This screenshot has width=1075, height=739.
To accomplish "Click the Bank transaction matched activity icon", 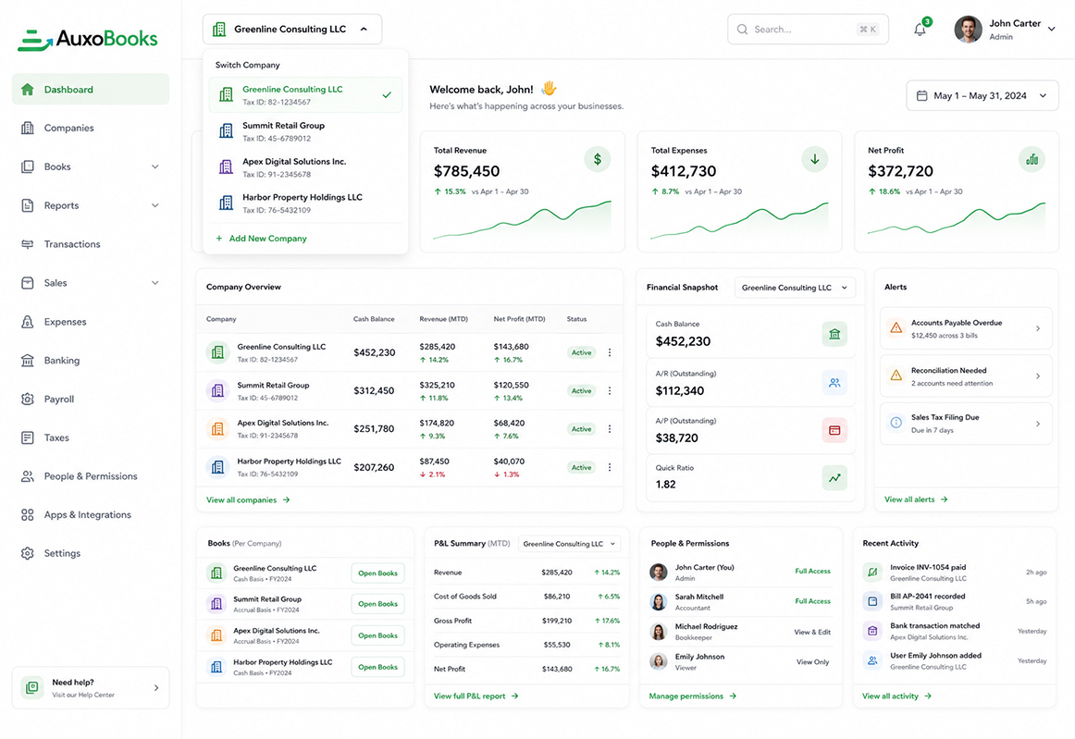I will click(x=872, y=631).
